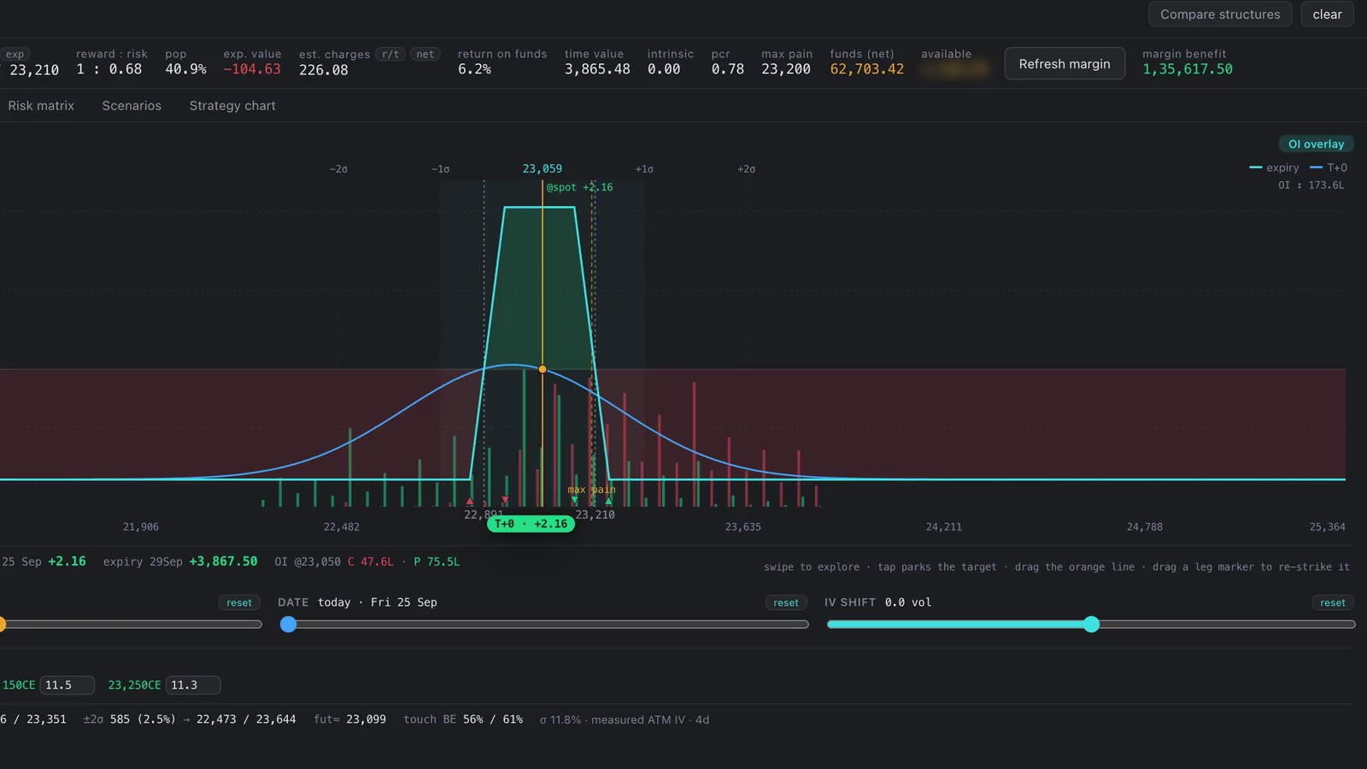This screenshot has width=1367, height=769.
Task: Click the breakeven label 23,210 under chart
Action: [595, 515]
